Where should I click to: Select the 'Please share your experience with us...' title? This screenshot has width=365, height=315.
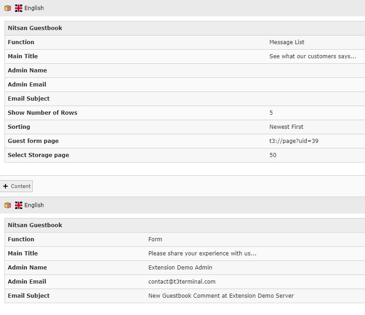click(202, 254)
